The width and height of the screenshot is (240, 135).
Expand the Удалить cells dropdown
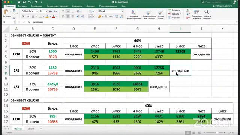180,14
